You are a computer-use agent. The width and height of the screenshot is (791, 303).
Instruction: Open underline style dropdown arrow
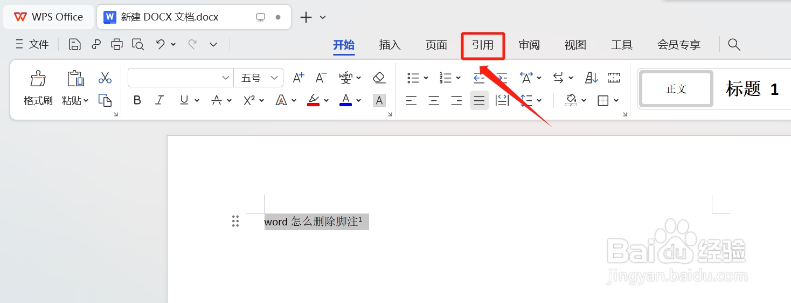(197, 100)
